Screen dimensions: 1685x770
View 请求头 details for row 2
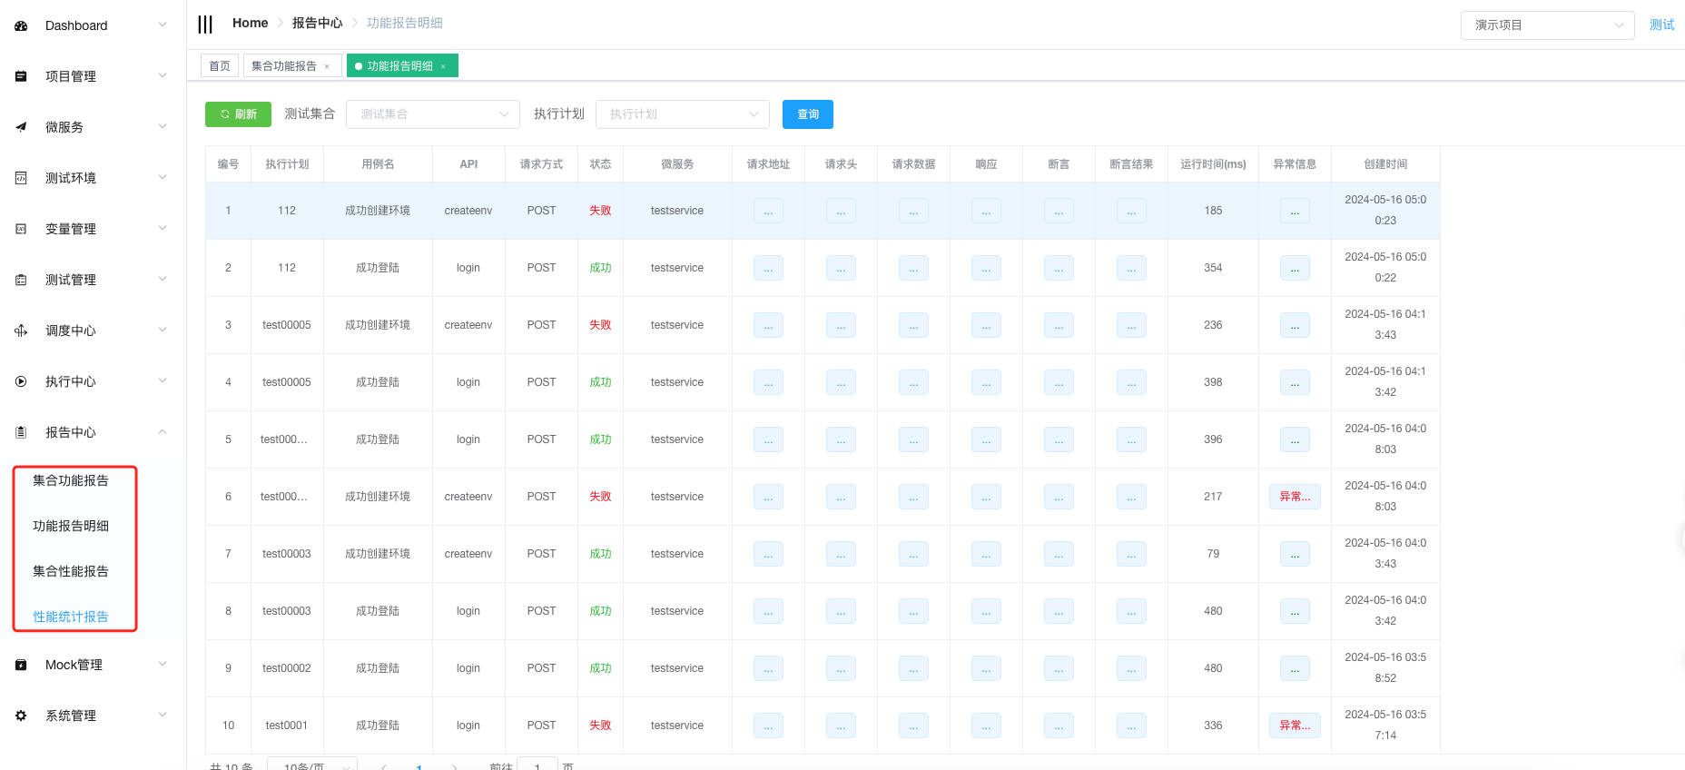tap(841, 268)
